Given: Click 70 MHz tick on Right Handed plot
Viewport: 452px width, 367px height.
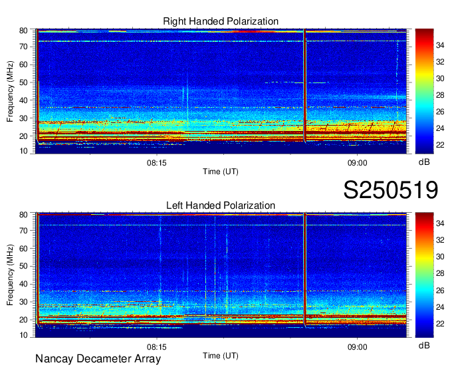Looking at the screenshot, I should click(x=23, y=47).
